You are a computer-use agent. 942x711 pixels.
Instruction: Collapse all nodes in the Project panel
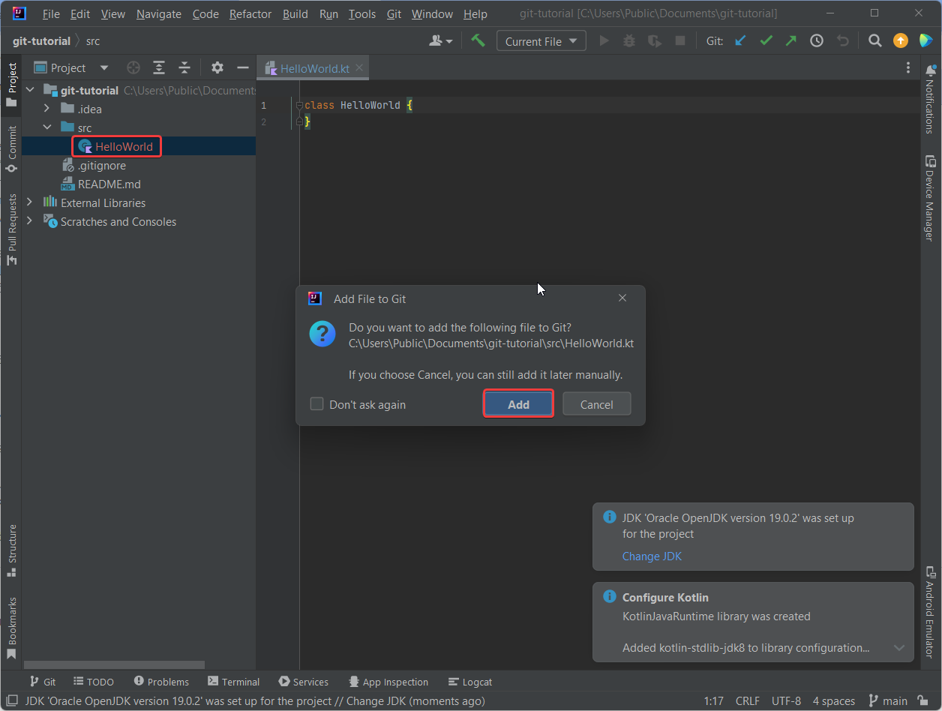pos(184,67)
